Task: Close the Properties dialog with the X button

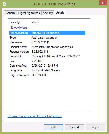Action: pyautogui.click(x=103, y=3)
